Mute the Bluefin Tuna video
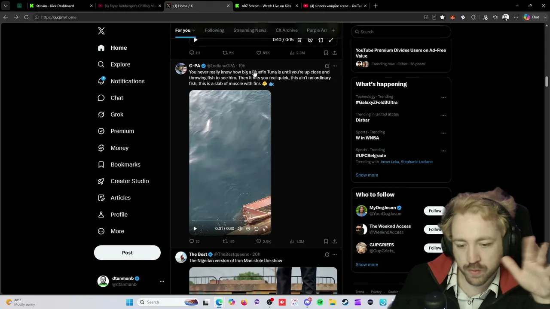Image resolution: width=550 pixels, height=309 pixels. coord(240,229)
